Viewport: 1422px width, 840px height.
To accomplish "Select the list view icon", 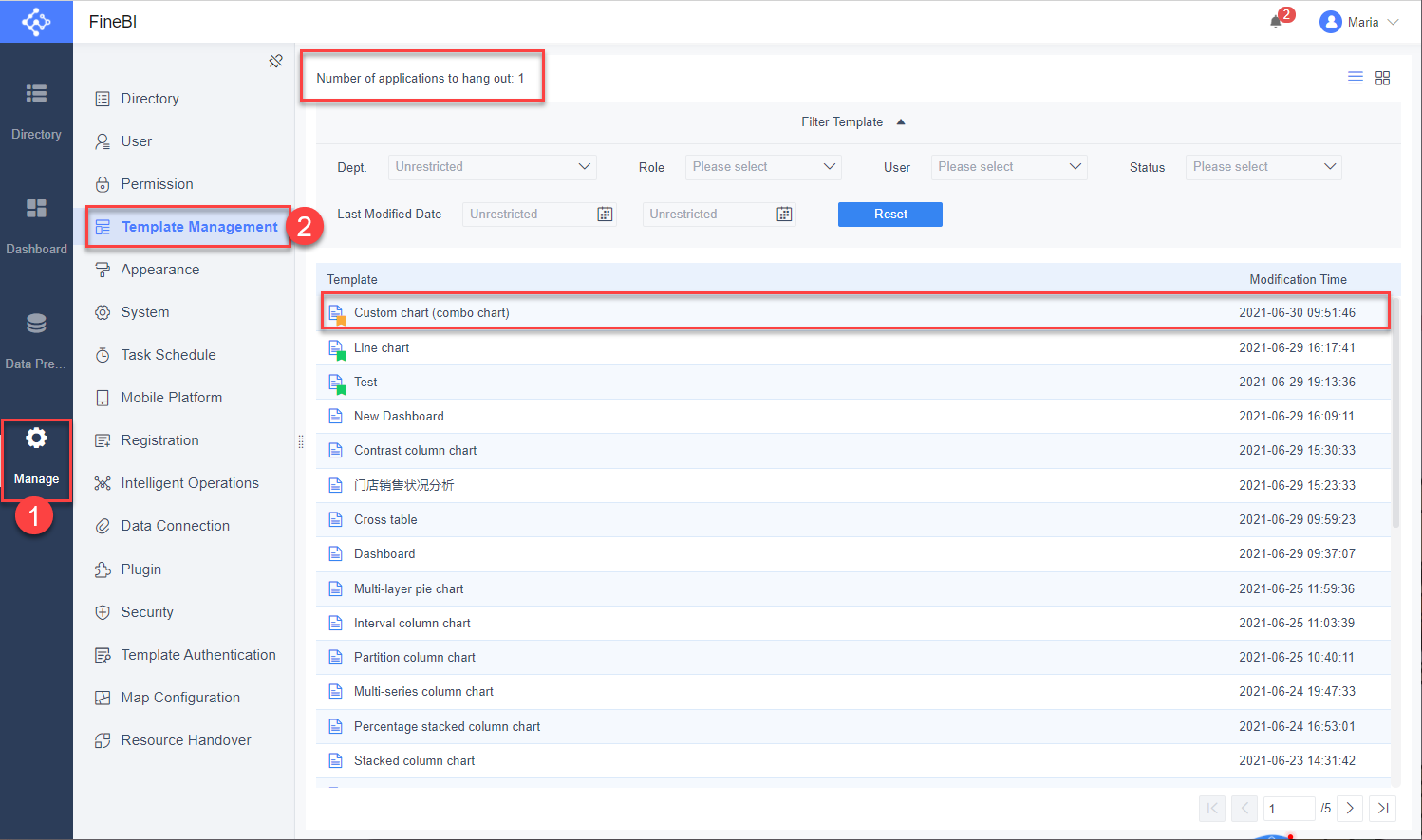I will click(x=1355, y=78).
